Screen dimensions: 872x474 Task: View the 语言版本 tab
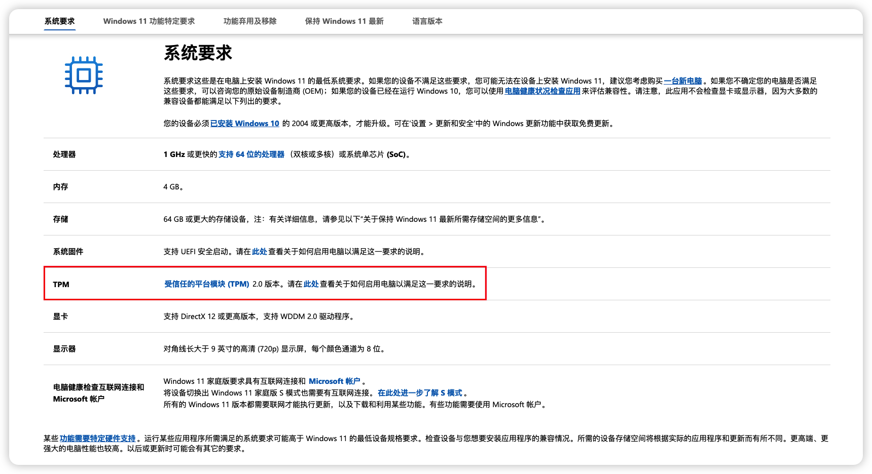tap(427, 21)
